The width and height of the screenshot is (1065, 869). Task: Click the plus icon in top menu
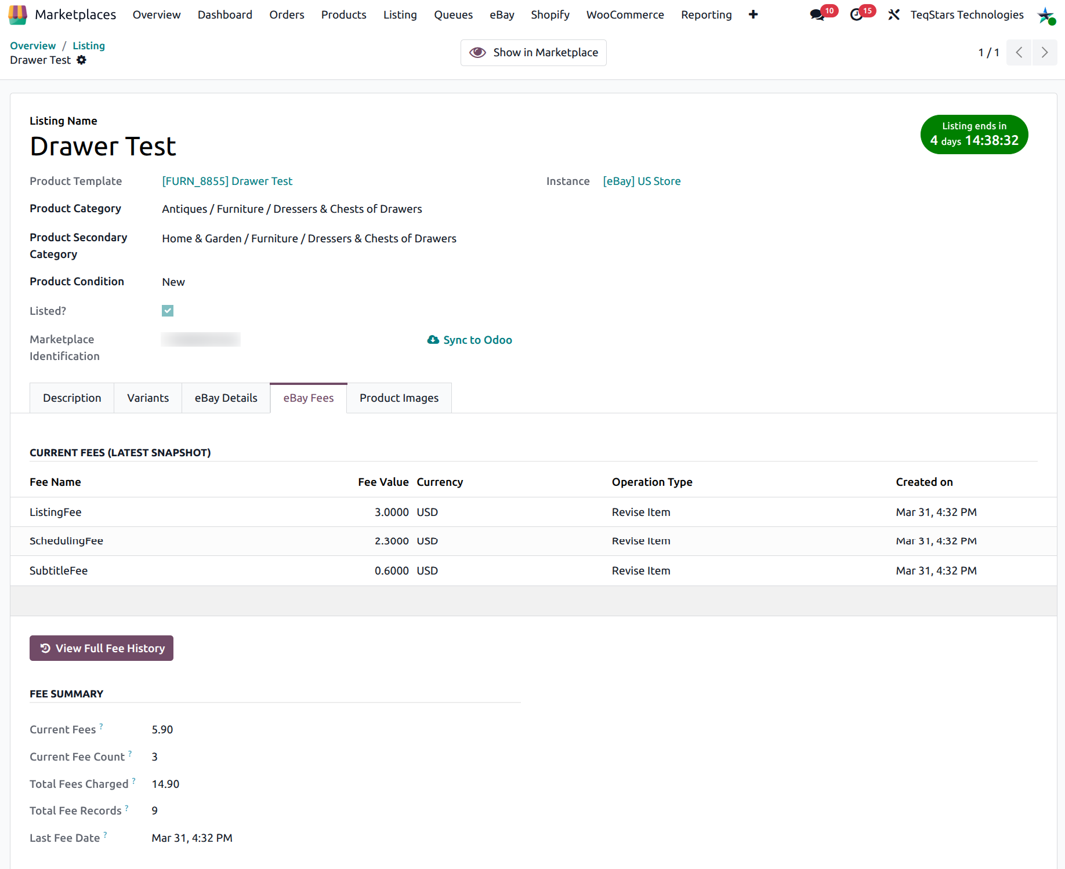[x=753, y=14]
